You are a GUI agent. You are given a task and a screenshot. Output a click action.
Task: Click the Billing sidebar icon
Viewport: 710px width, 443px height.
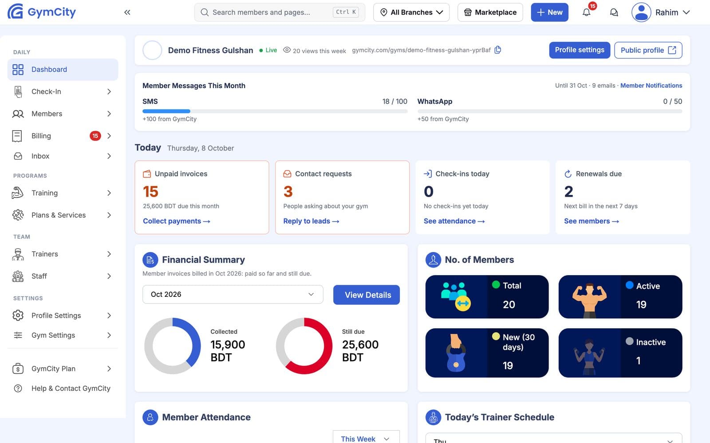[17, 136]
